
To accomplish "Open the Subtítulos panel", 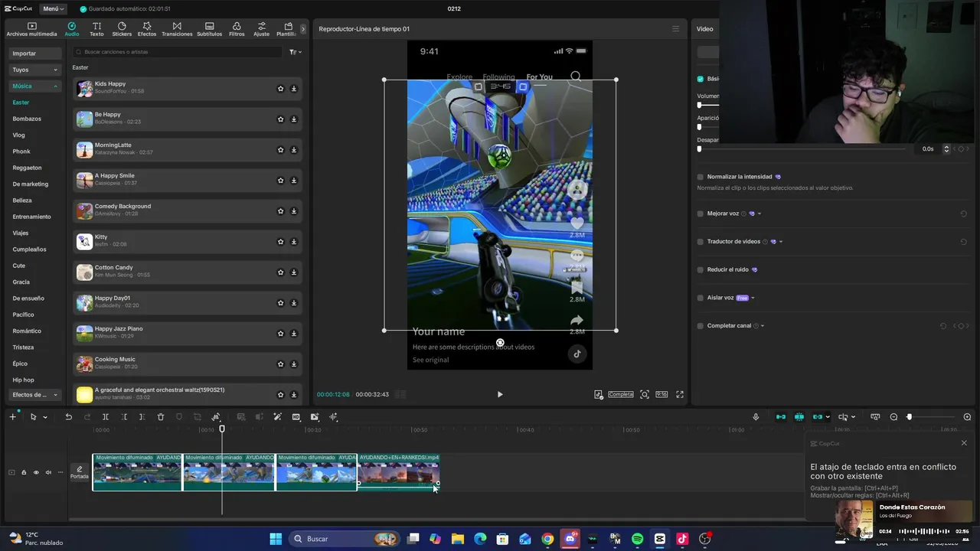I will 209,29.
